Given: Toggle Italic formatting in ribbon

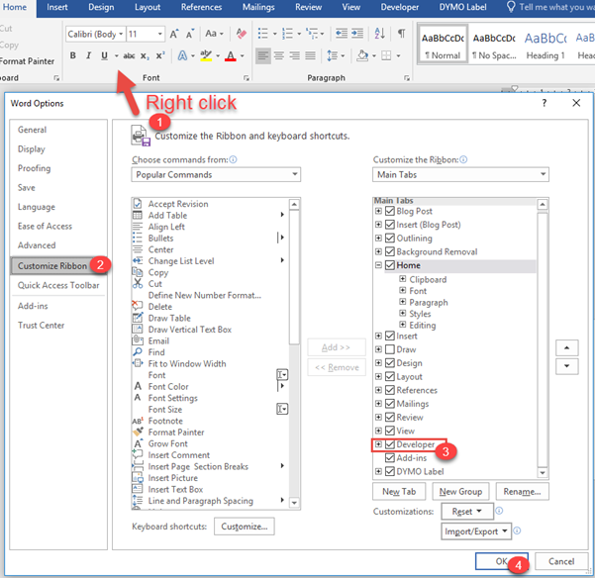Looking at the screenshot, I should click(x=88, y=55).
